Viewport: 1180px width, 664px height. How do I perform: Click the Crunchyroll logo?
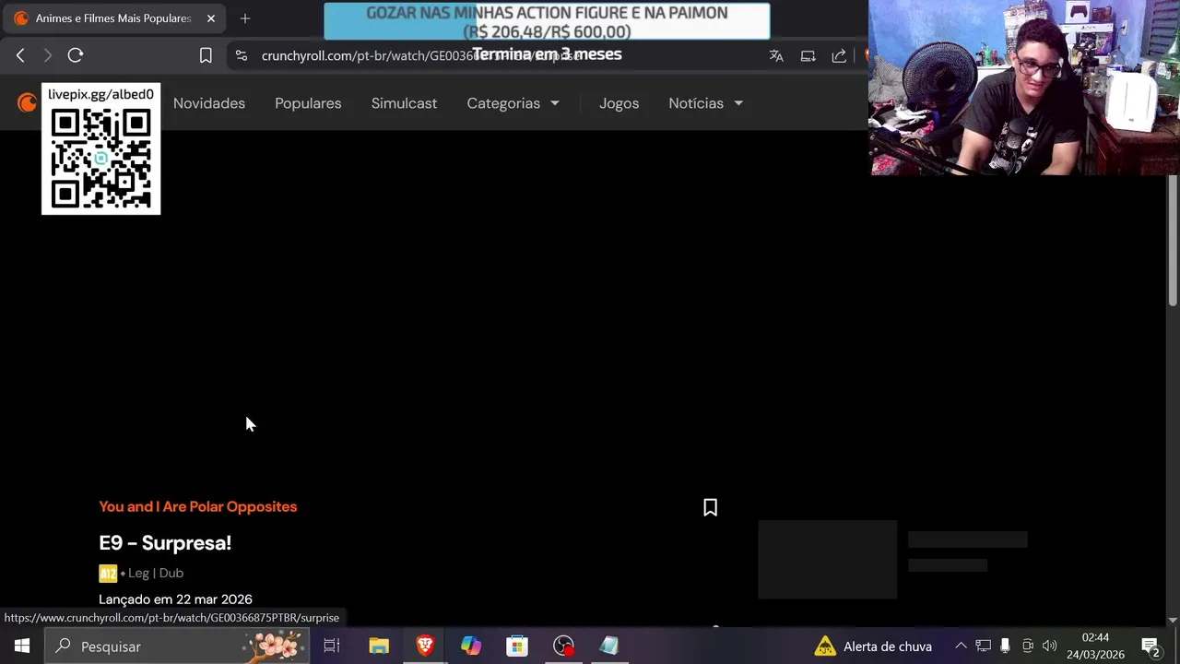(x=27, y=102)
